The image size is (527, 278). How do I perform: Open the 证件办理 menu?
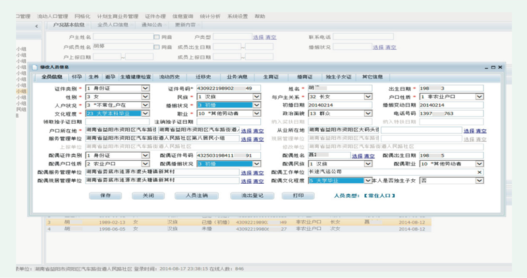155,16
